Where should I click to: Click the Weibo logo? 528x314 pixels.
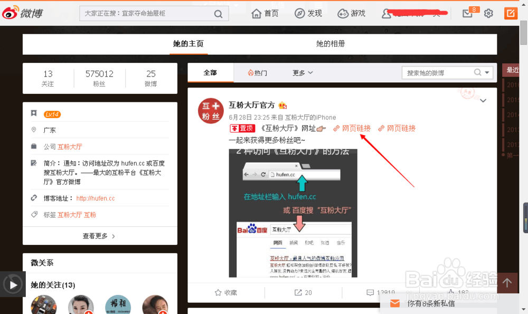[x=22, y=13]
